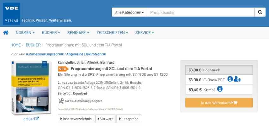Click the book title Programmierung mit SCL heading

(x=111, y=69)
